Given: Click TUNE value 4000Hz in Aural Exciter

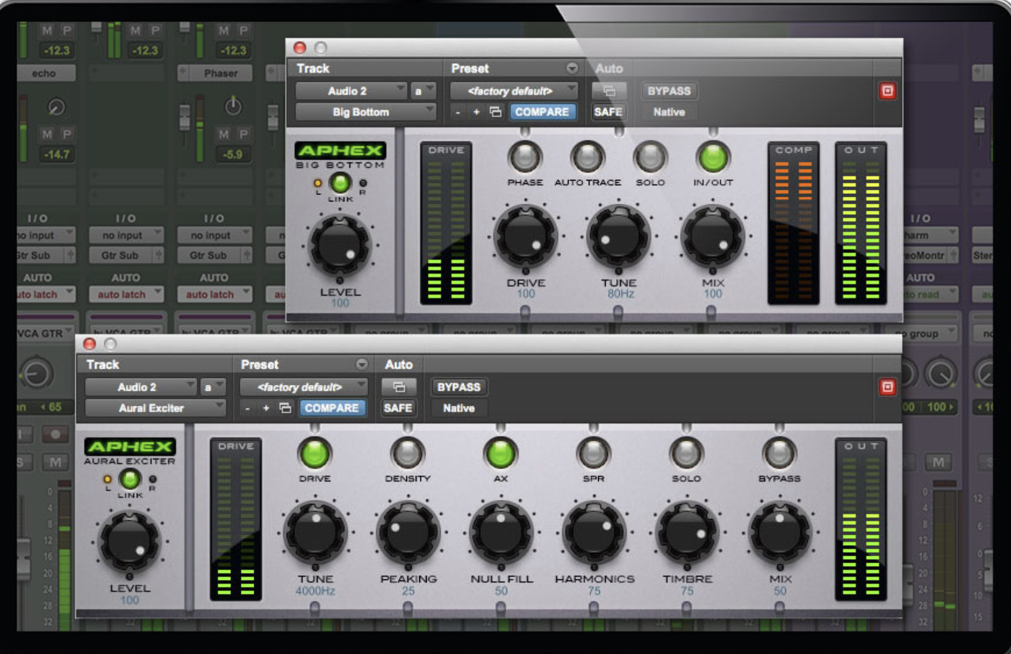Looking at the screenshot, I should point(315,591).
